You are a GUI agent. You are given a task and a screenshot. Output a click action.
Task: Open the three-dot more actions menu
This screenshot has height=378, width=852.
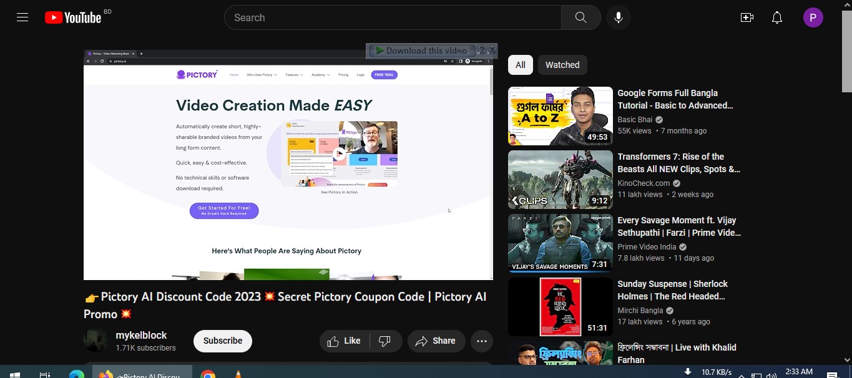[482, 341]
